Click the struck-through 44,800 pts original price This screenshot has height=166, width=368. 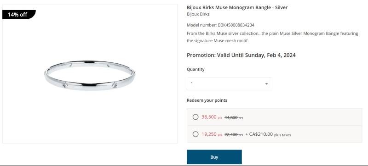[x=234, y=117]
